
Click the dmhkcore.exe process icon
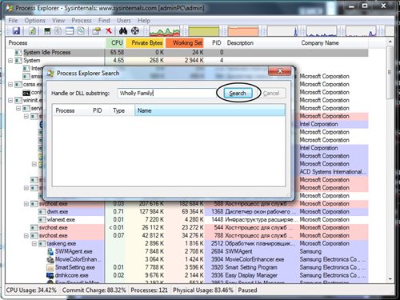pyautogui.click(x=50, y=275)
